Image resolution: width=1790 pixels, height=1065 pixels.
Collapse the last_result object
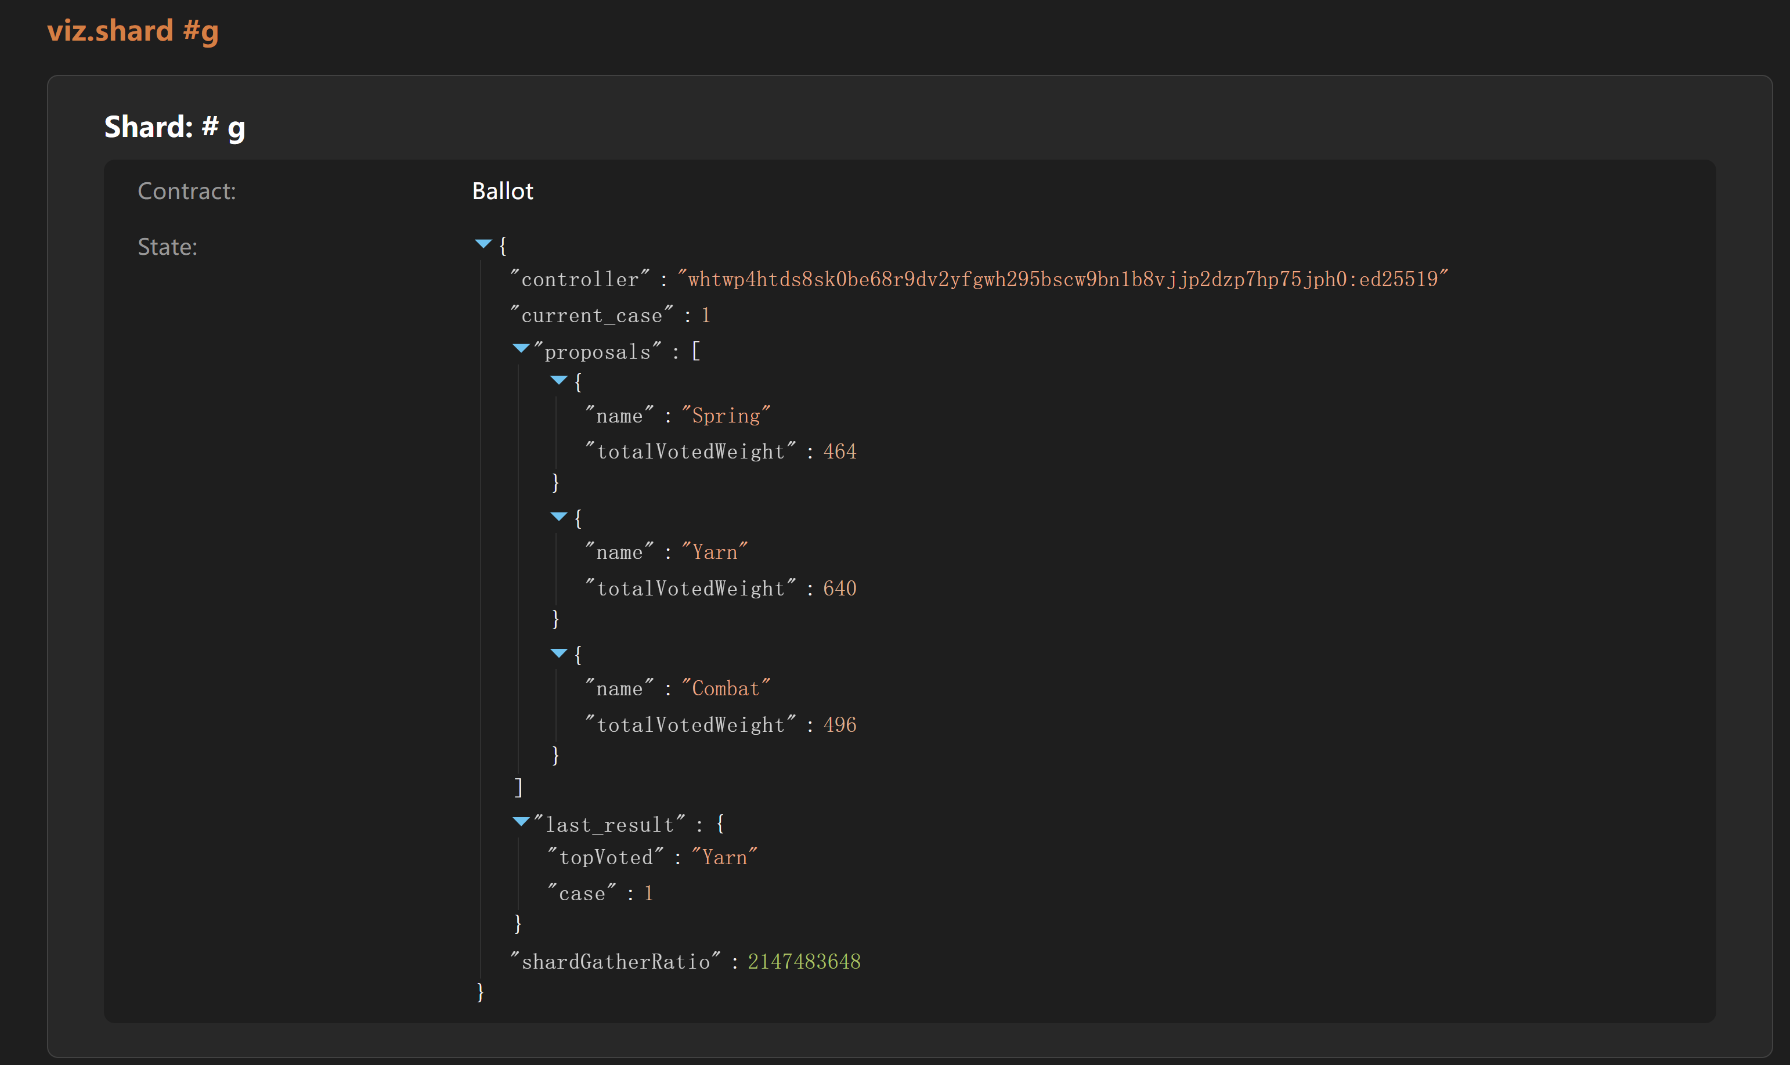[x=521, y=822]
